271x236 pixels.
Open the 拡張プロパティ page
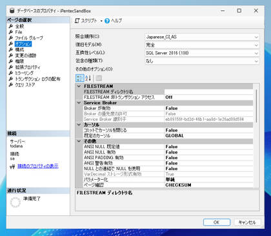28,67
